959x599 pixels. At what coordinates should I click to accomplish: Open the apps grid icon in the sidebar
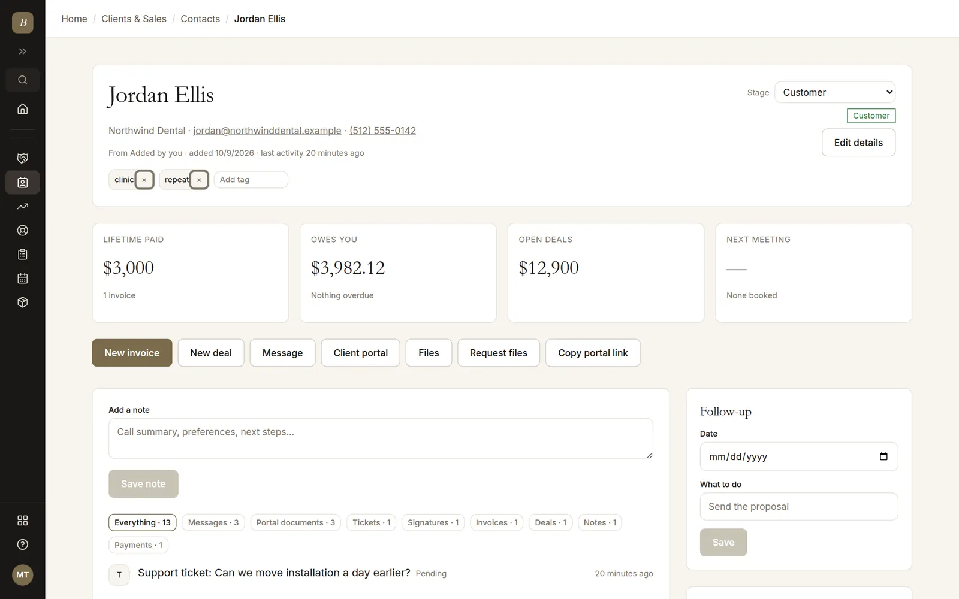[23, 521]
